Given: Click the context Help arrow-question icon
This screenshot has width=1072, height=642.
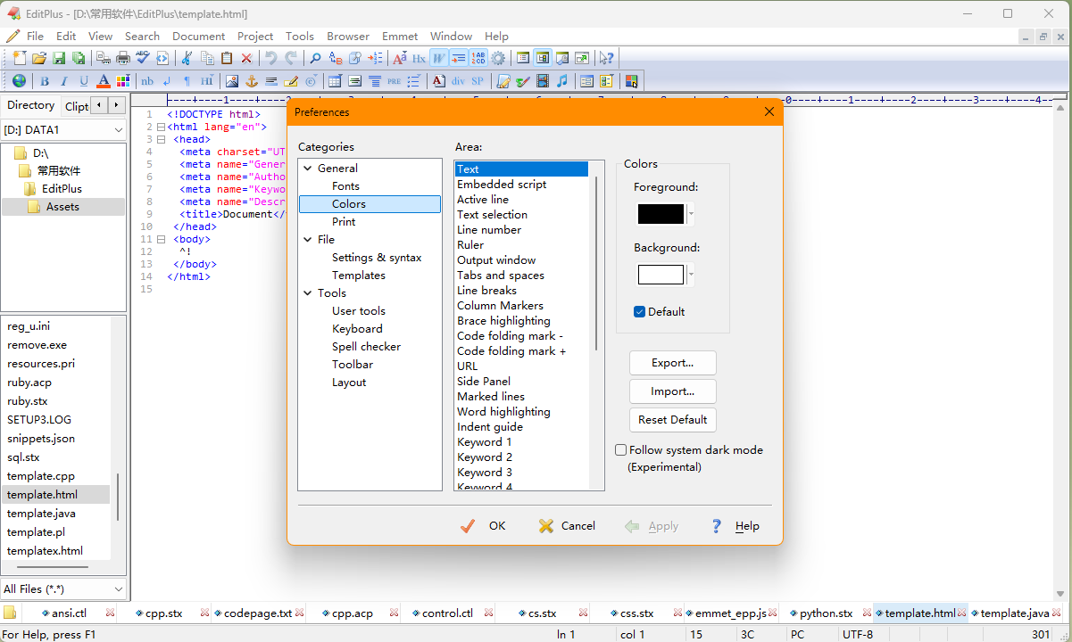Looking at the screenshot, I should (606, 58).
